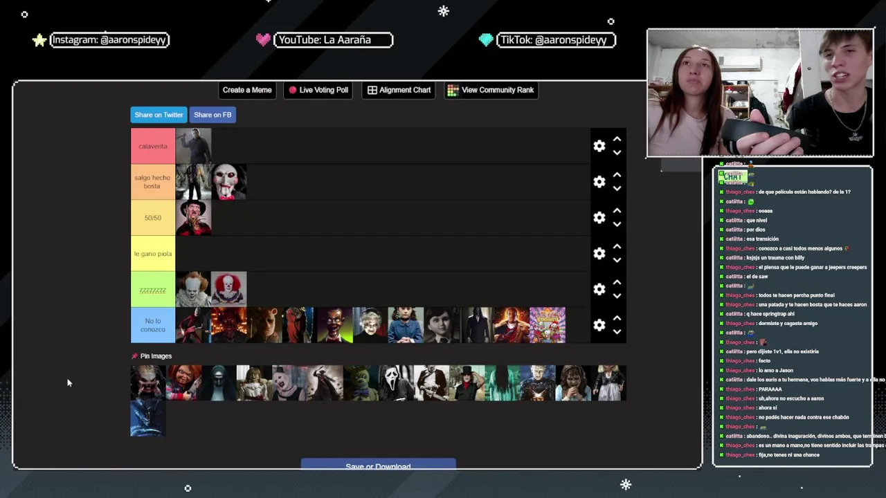Select Killer Klowns poster in No lo conozco
The height and width of the screenshot is (498, 886).
[548, 325]
